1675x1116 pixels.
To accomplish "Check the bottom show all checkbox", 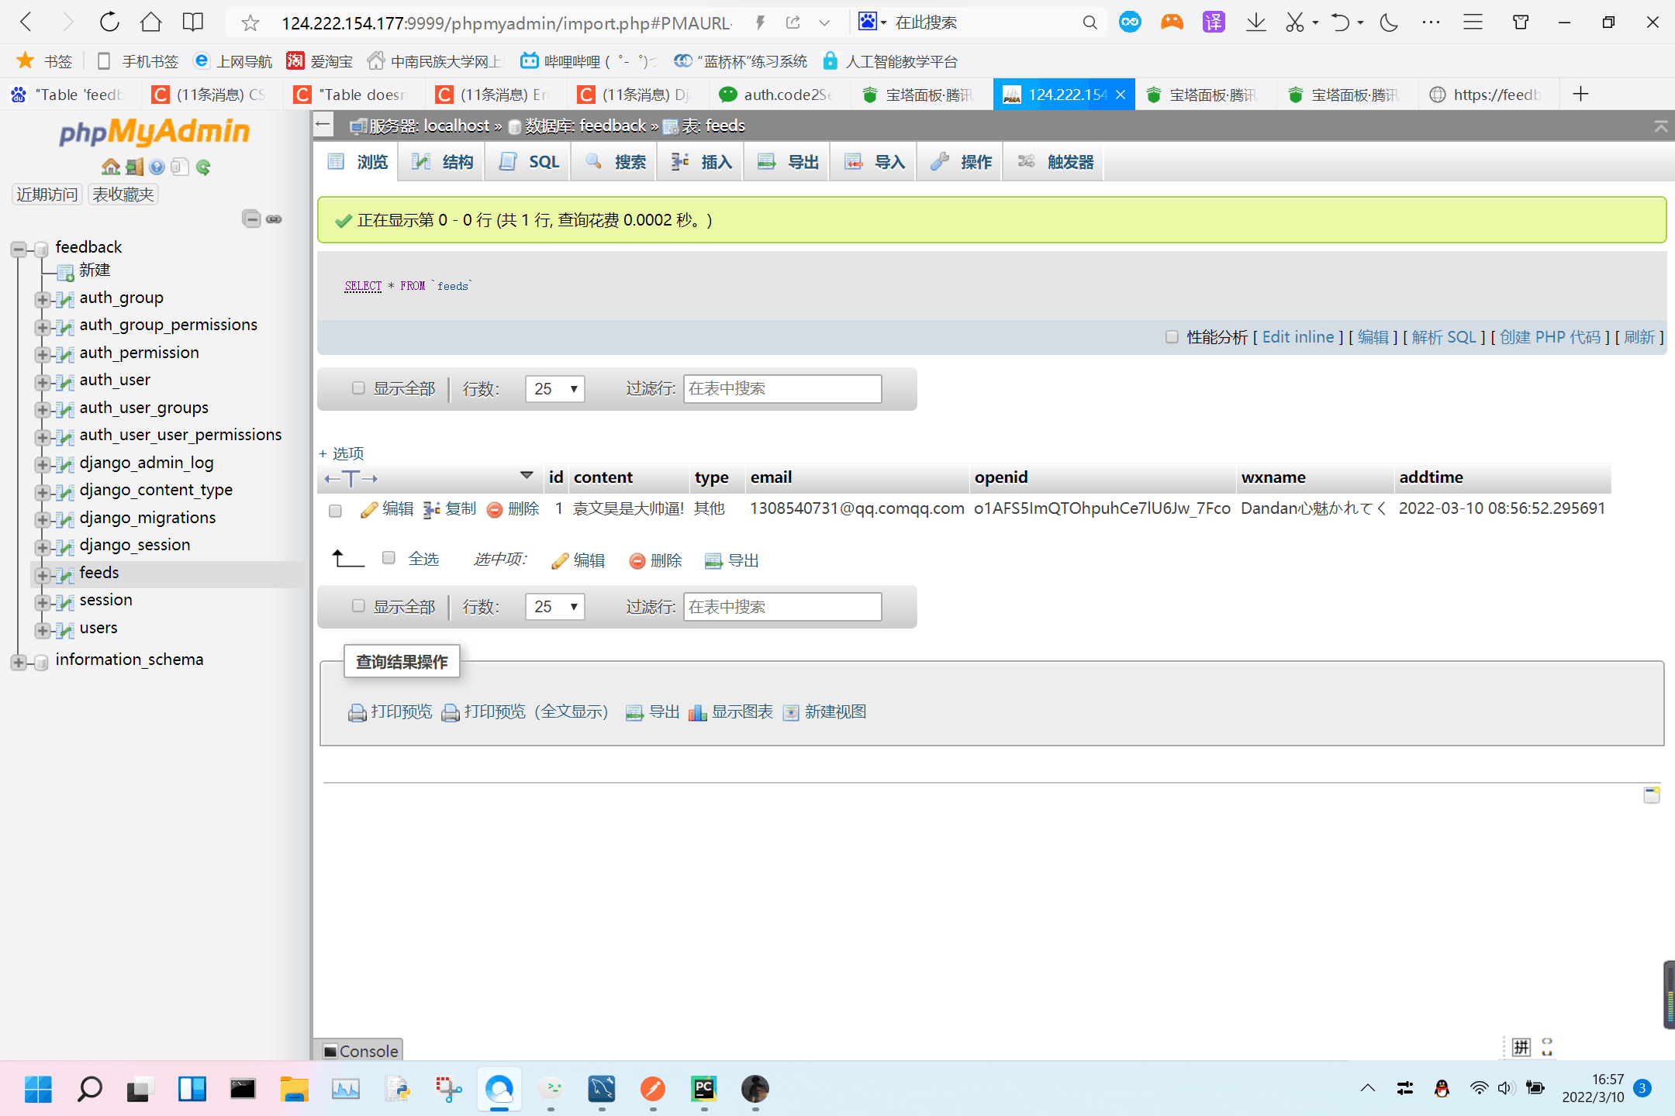I will 358,605.
